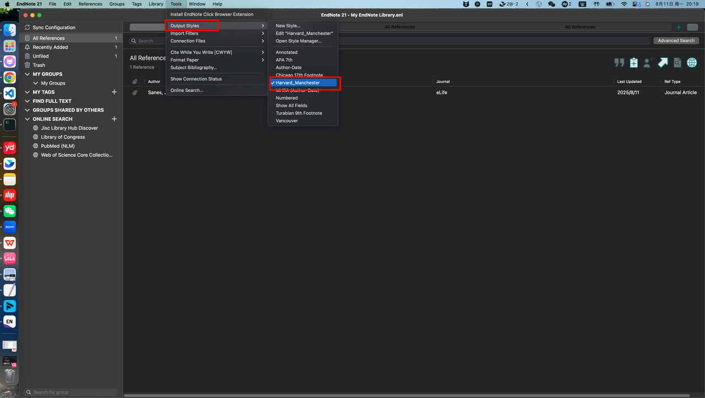Click the horizontal scrollbar at window bottom

[x=408, y=395]
